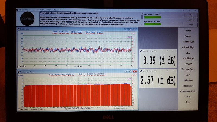217x122 pixels.
Task: Click the 2.57 dB readout window icon
Action: [141, 71]
